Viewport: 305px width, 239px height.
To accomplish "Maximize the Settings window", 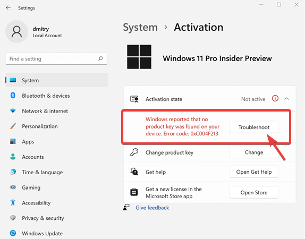I will pyautogui.click(x=279, y=5).
